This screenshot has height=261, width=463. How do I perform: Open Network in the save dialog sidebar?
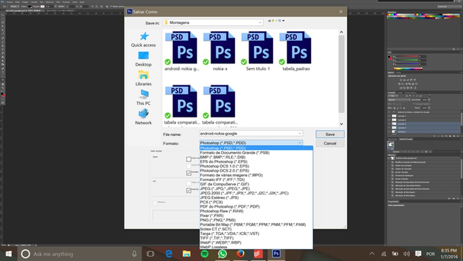coord(144,117)
